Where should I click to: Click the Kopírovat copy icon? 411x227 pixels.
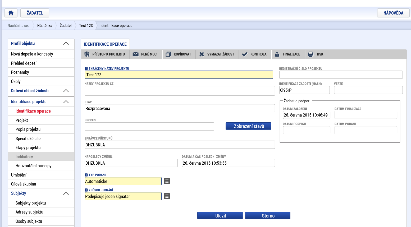168,54
